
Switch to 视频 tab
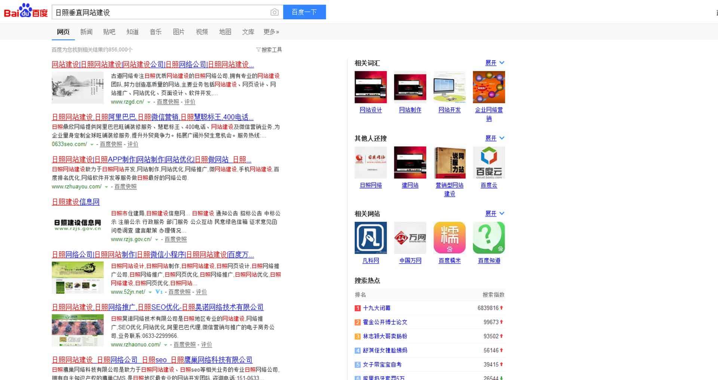[x=202, y=32]
